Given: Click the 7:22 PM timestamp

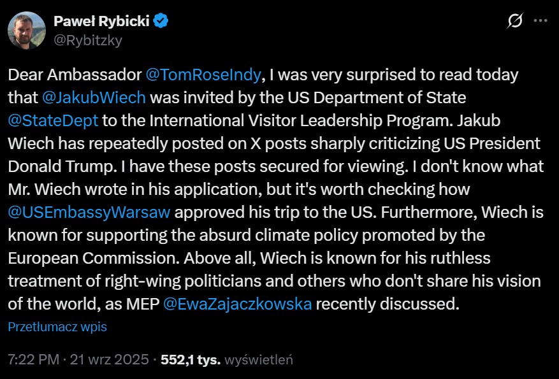Looking at the screenshot, I should (33, 360).
